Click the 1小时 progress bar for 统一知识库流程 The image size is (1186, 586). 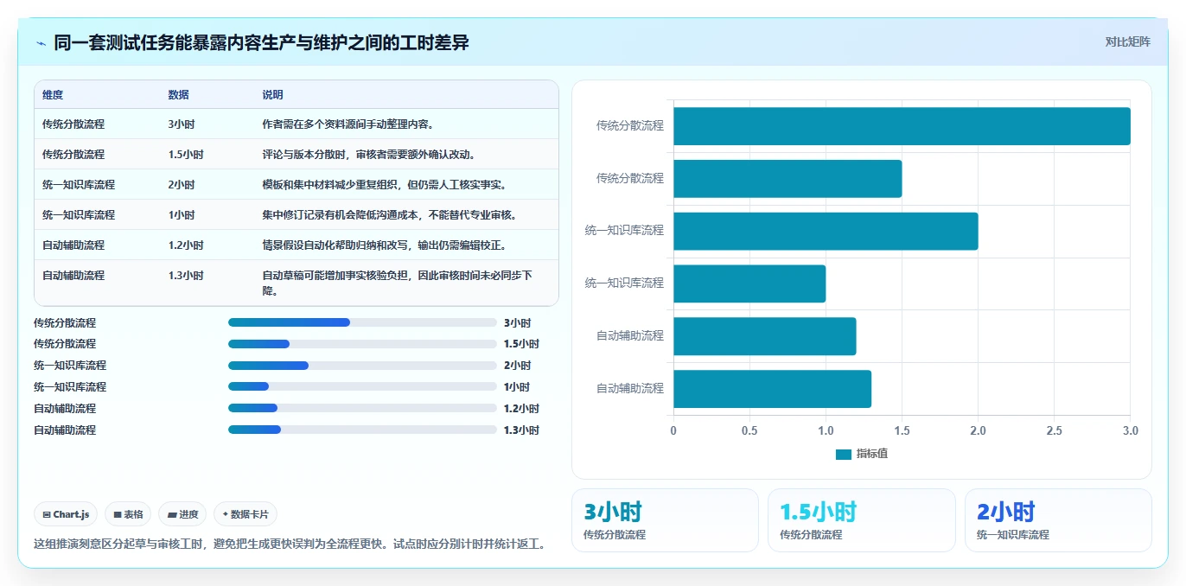click(362, 386)
